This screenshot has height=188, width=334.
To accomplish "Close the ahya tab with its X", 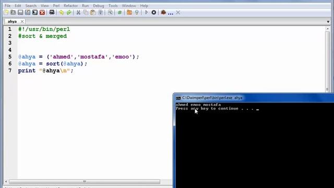I will click(x=22, y=21).
